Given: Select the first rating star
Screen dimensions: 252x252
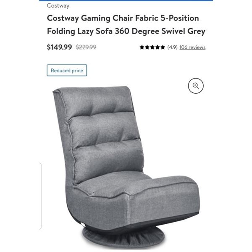Looking at the screenshot, I should 142,47.
